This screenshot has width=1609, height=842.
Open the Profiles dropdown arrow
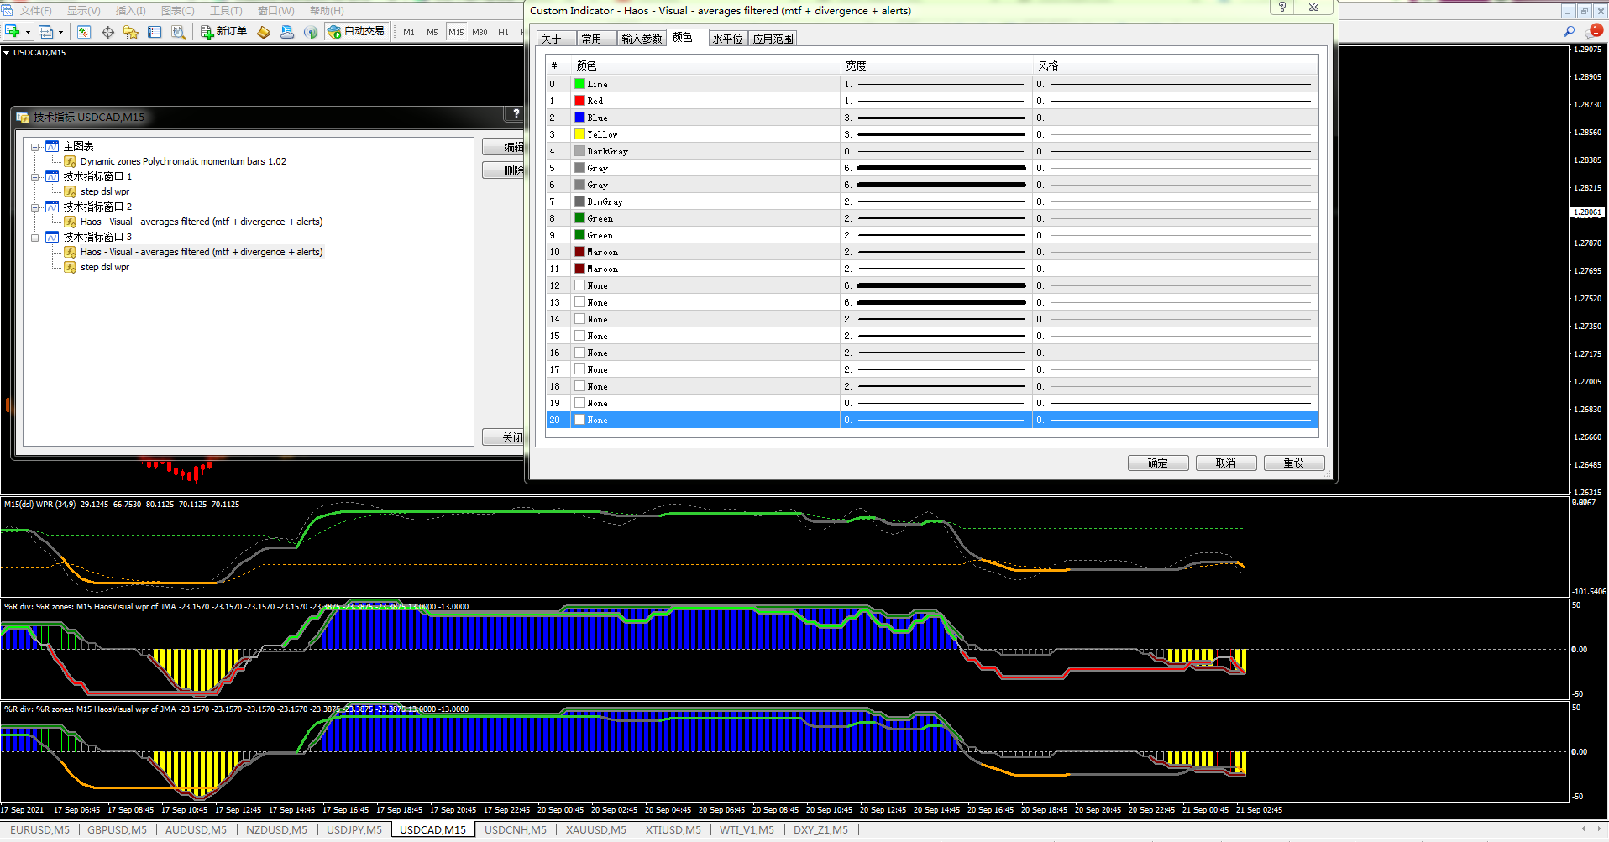point(60,32)
